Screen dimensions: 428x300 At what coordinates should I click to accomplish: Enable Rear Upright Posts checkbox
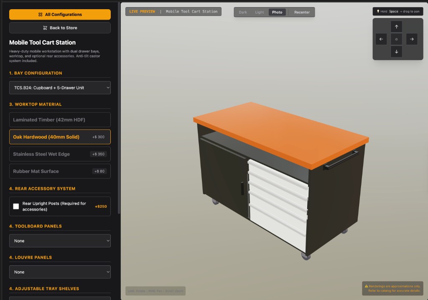(16, 206)
